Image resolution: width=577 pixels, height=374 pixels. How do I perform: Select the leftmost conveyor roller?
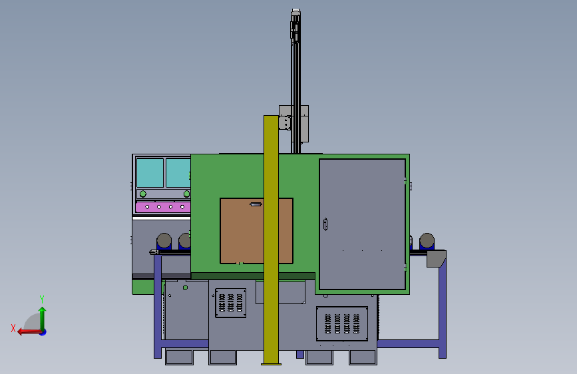click(x=164, y=241)
